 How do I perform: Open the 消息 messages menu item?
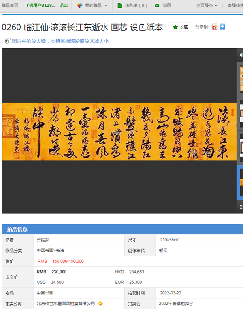click(x=167, y=5)
